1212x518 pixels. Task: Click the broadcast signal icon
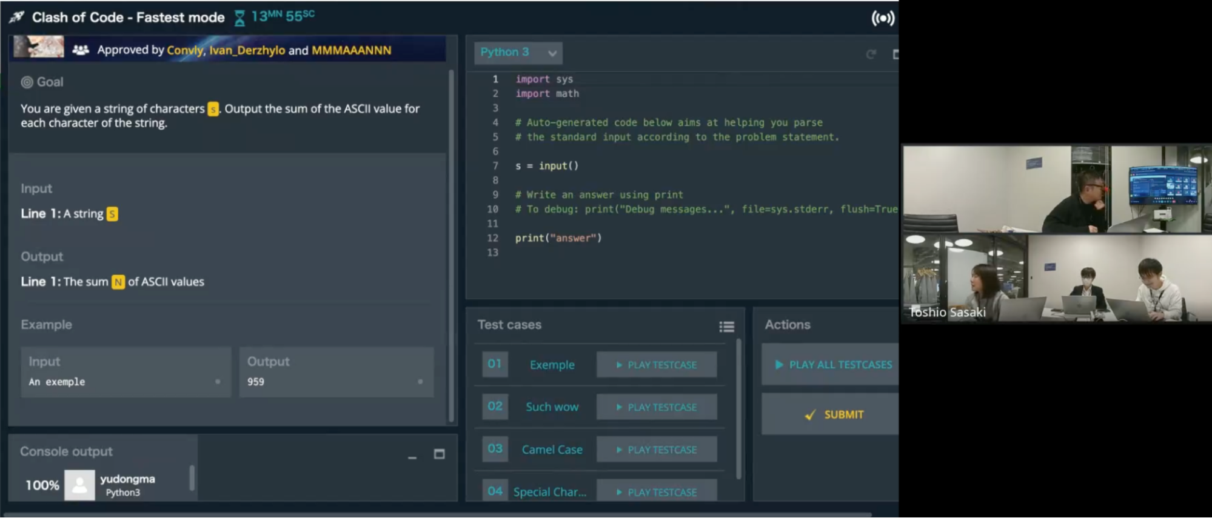(883, 18)
